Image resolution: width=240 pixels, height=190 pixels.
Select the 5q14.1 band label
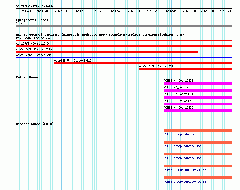[21, 23]
